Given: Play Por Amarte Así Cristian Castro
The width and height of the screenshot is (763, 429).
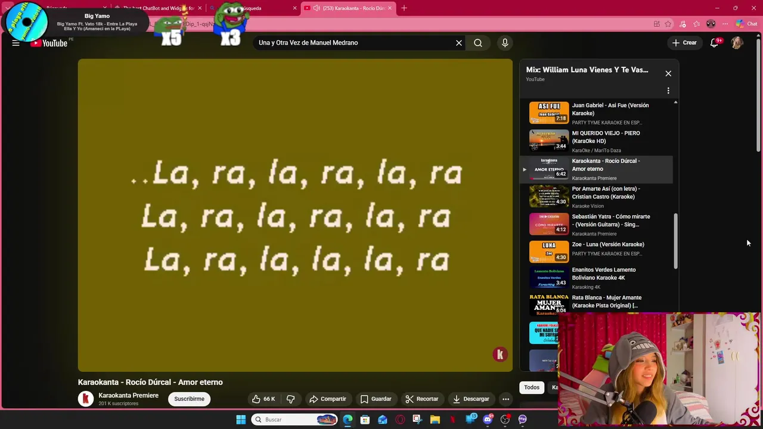Looking at the screenshot, I should pos(601,197).
